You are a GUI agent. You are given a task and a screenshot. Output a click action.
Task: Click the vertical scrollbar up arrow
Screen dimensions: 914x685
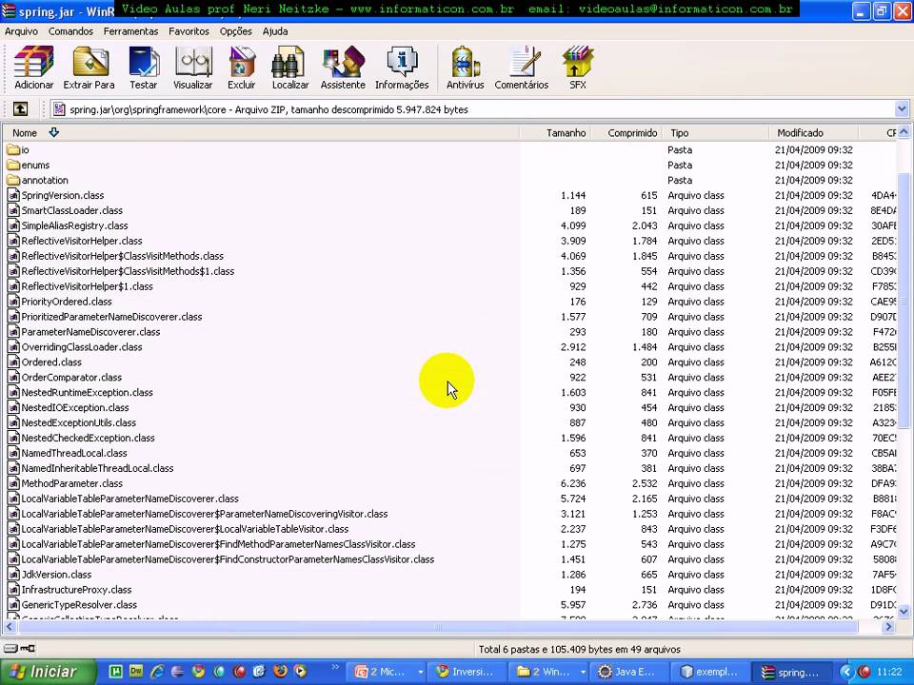click(903, 133)
